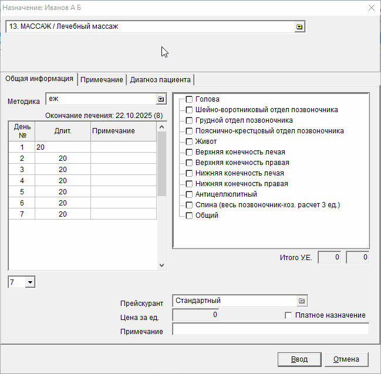Check the Голова massage zone
The height and width of the screenshot is (374, 381).
(189, 100)
